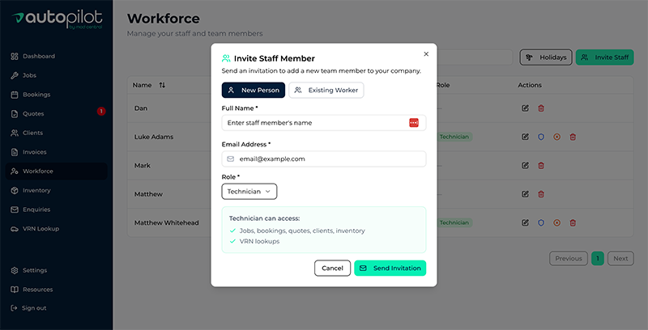This screenshot has width=648, height=330.
Task: Click the Full Name input field
Action: tap(323, 123)
